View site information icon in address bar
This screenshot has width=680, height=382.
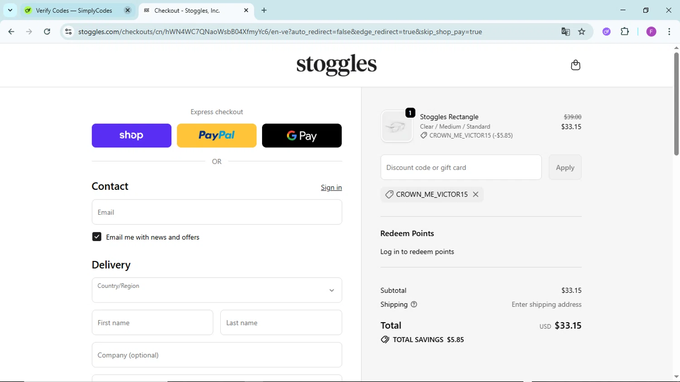click(x=68, y=32)
